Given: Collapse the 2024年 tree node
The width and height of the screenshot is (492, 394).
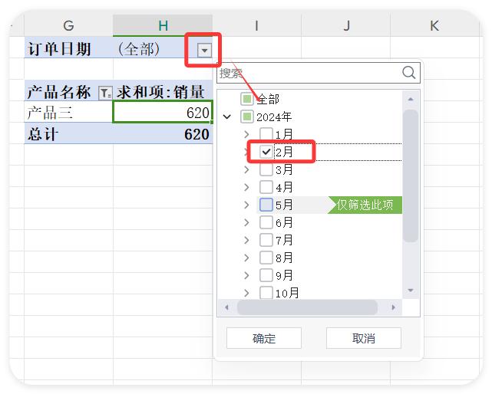Looking at the screenshot, I should (x=227, y=117).
